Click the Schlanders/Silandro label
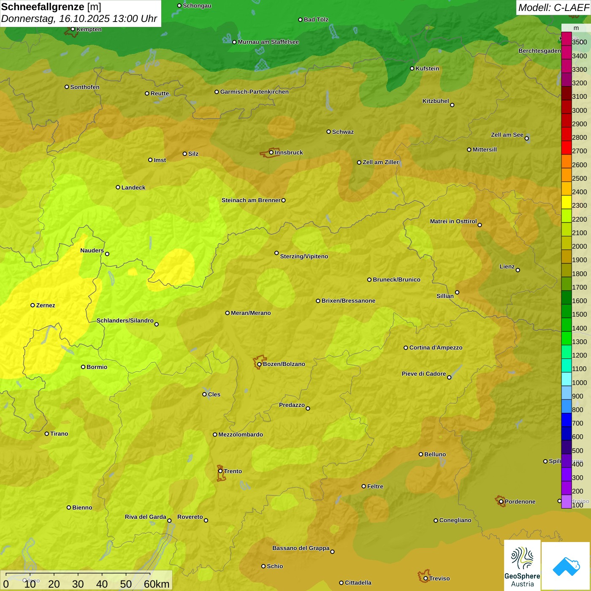 point(125,320)
